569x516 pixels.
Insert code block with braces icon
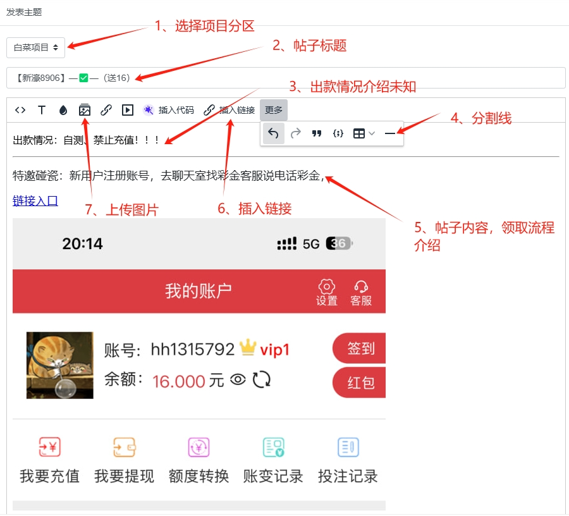click(338, 133)
